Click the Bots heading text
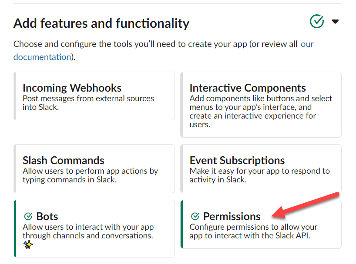Image resolution: width=356 pixels, height=264 pixels. tap(47, 216)
